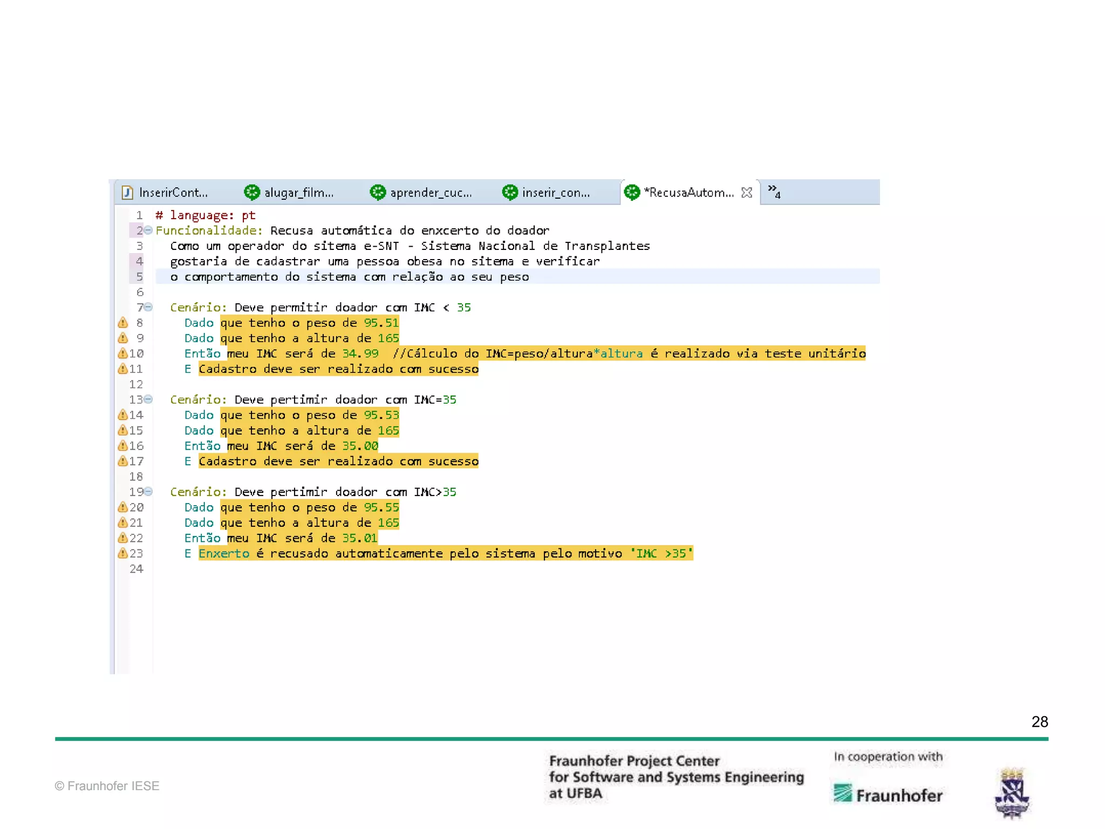Collapse the Funcionalidade block at line 2
The width and height of the screenshot is (1105, 829).
[x=148, y=230]
